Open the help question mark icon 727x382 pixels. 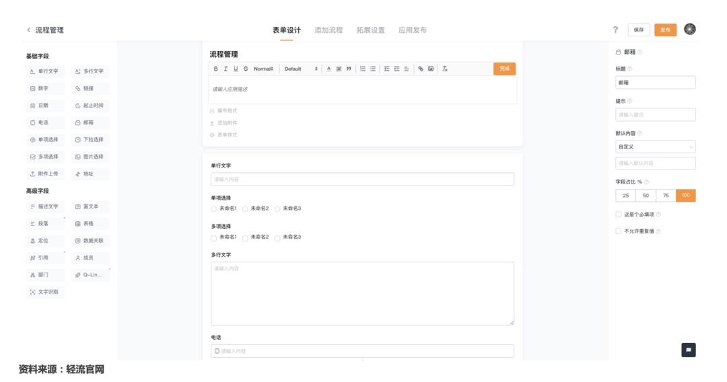click(615, 30)
